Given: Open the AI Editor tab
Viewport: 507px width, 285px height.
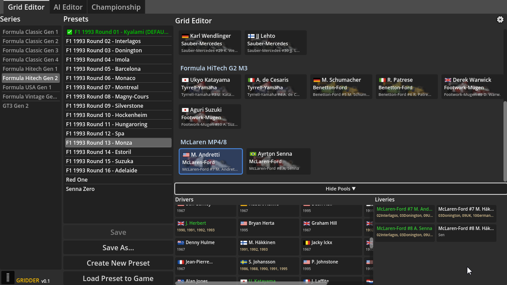Looking at the screenshot, I should (68, 7).
